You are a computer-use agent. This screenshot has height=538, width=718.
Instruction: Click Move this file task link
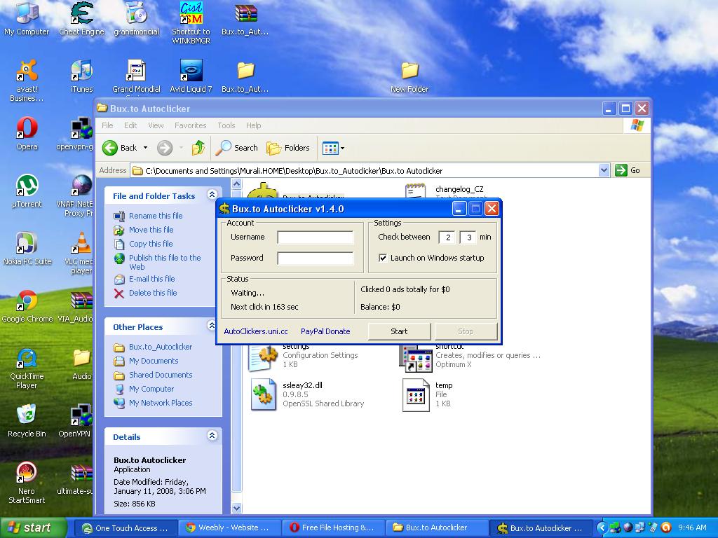(151, 230)
